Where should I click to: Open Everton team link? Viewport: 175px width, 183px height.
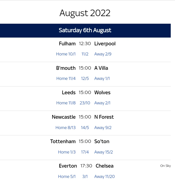tap(68, 166)
